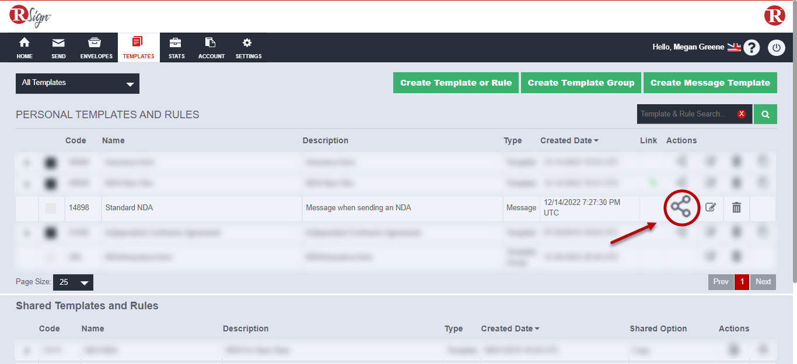This screenshot has height=364, width=797.
Task: Click the Next pagination button
Action: coord(763,282)
